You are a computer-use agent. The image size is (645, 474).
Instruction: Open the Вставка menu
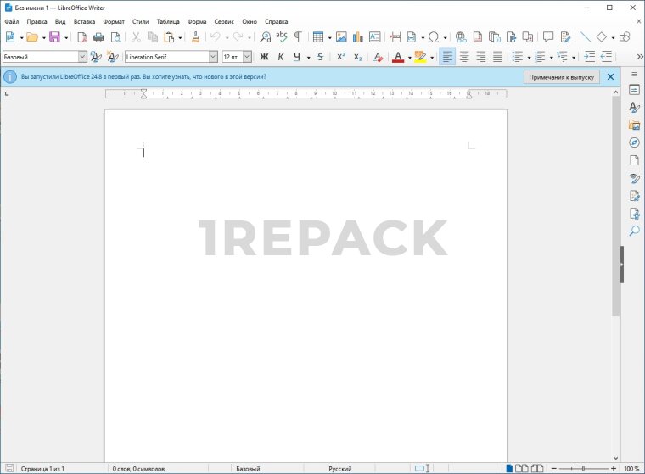pyautogui.click(x=84, y=21)
